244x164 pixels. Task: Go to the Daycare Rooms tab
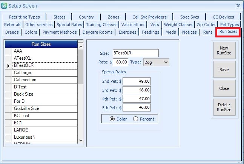(97, 32)
